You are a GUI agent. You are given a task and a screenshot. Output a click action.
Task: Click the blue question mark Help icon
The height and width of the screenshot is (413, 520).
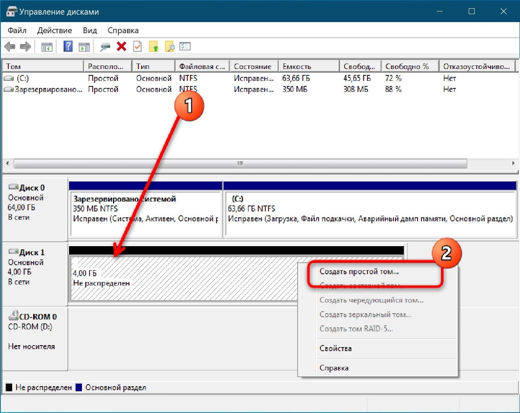click(x=68, y=47)
